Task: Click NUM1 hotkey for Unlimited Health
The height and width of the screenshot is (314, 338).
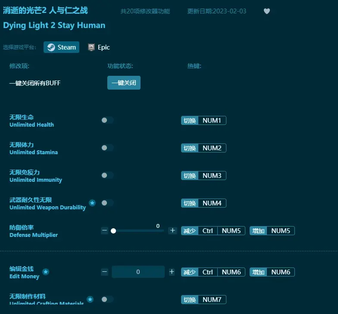Action: coord(212,121)
